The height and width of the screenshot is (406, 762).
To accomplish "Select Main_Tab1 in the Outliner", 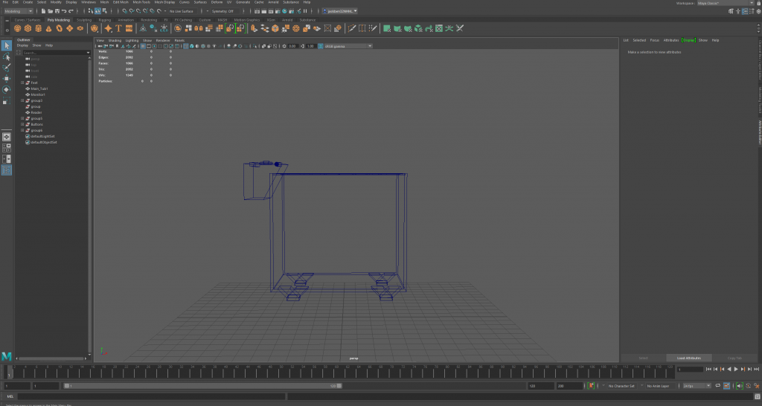I will [x=39, y=88].
